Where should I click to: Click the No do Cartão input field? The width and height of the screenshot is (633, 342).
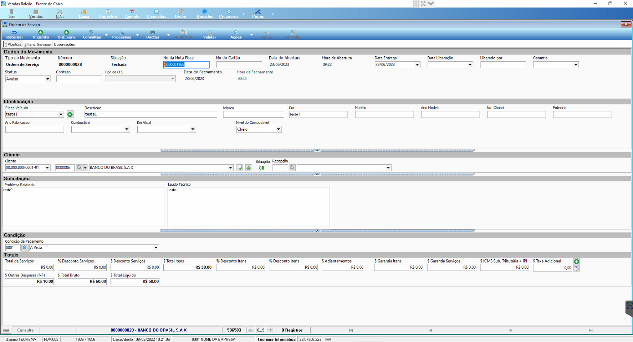pyautogui.click(x=239, y=65)
